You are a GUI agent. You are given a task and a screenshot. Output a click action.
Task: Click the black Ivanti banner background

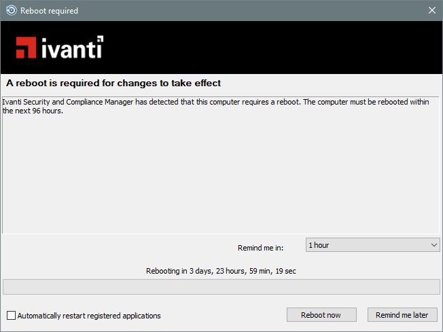tap(272, 47)
